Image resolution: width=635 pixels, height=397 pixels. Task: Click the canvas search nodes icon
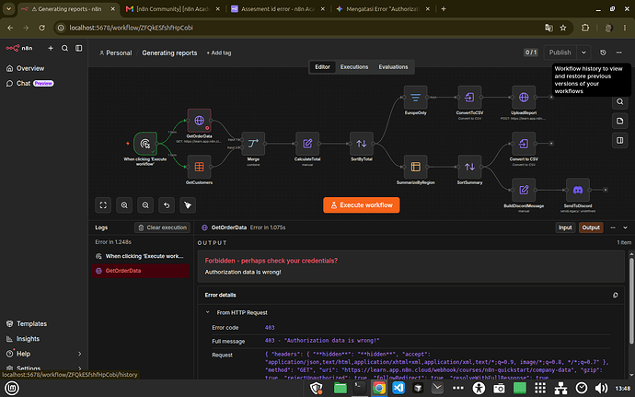[x=619, y=101]
